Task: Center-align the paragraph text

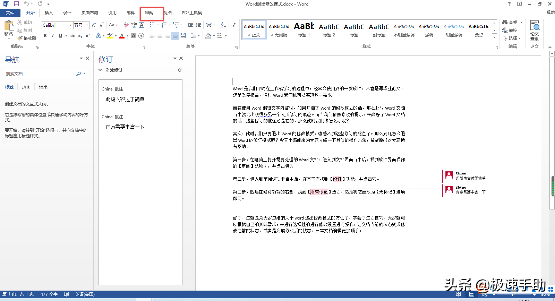Action: click(160, 36)
